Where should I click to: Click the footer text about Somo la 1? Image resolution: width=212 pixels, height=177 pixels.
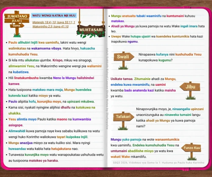click(x=158, y=162)
